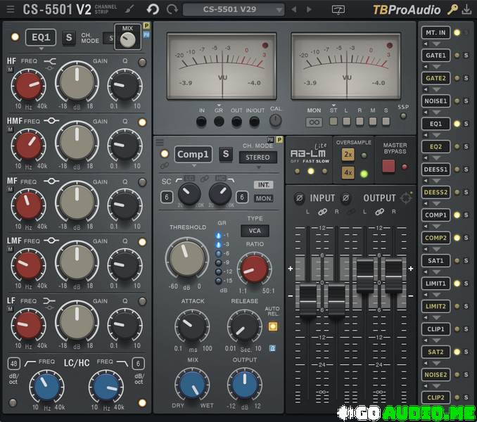This screenshot has height=422, width=477.
Task: Click the blue PM icon beside MIX
Action: point(146,35)
